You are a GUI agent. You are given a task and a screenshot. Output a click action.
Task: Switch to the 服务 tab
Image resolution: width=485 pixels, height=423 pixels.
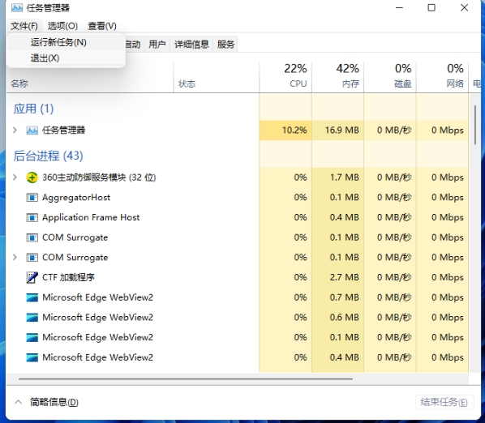225,45
